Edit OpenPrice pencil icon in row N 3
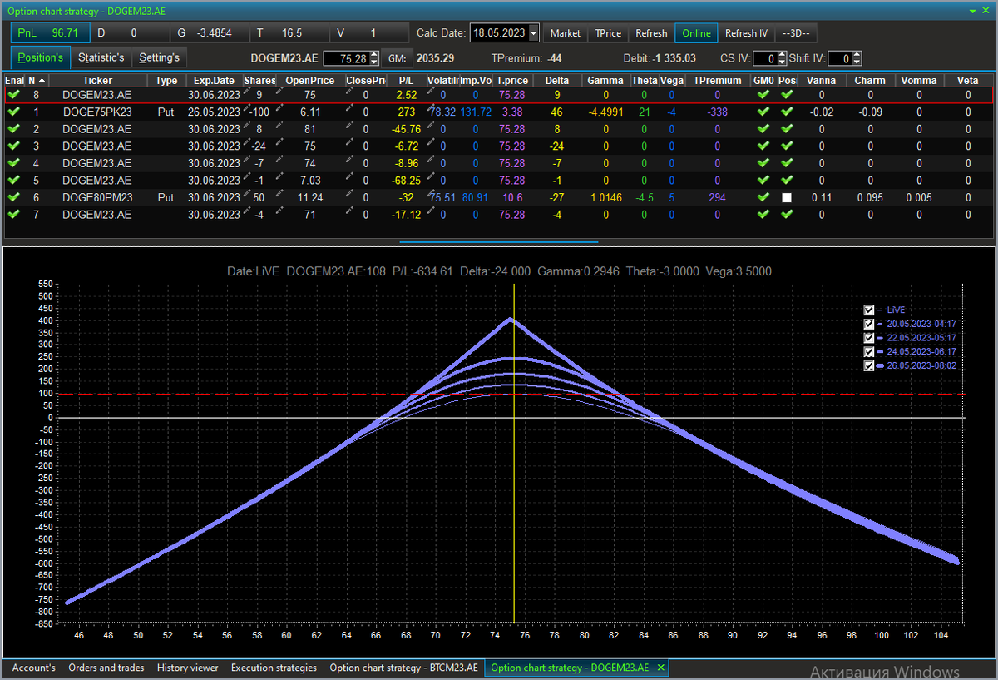This screenshot has height=680, width=998. [279, 142]
